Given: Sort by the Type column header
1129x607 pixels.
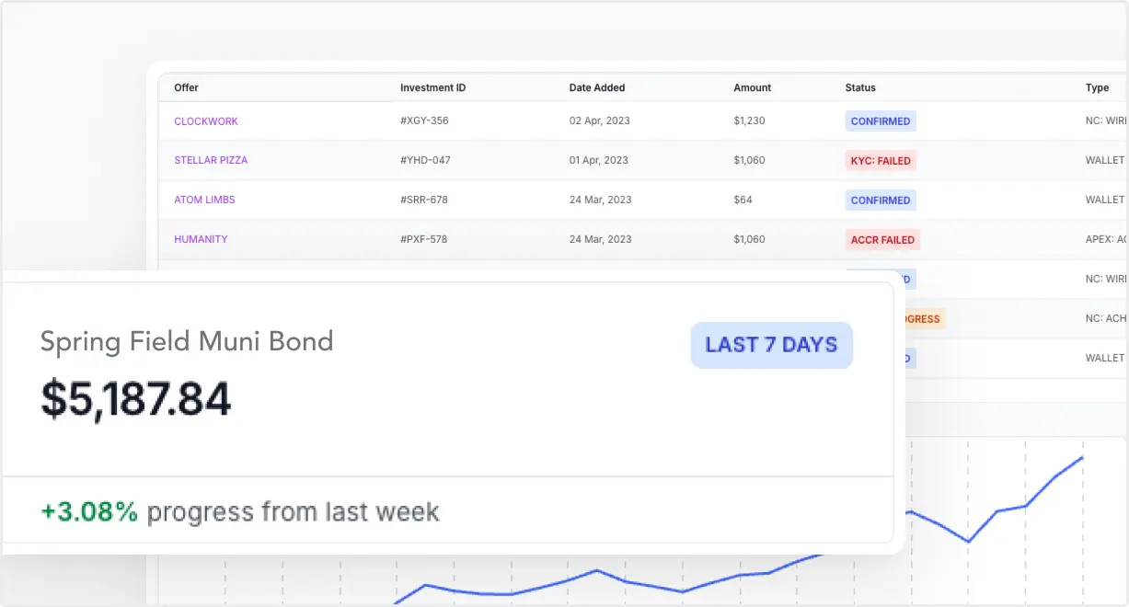Looking at the screenshot, I should [1097, 88].
